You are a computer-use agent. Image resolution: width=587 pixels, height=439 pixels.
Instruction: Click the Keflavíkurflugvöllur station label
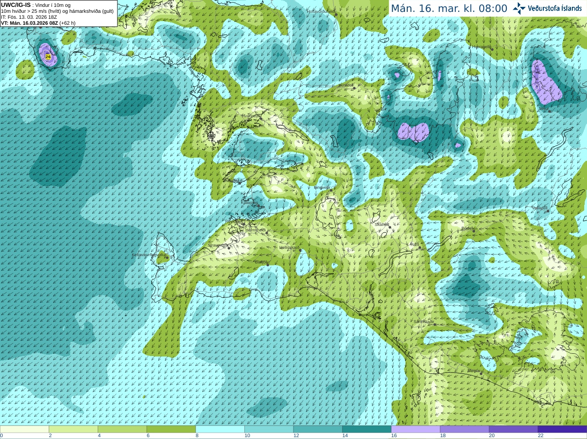tap(149, 255)
